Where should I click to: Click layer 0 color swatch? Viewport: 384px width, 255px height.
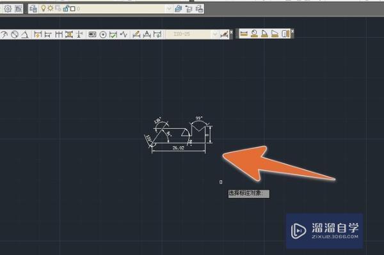click(x=73, y=9)
